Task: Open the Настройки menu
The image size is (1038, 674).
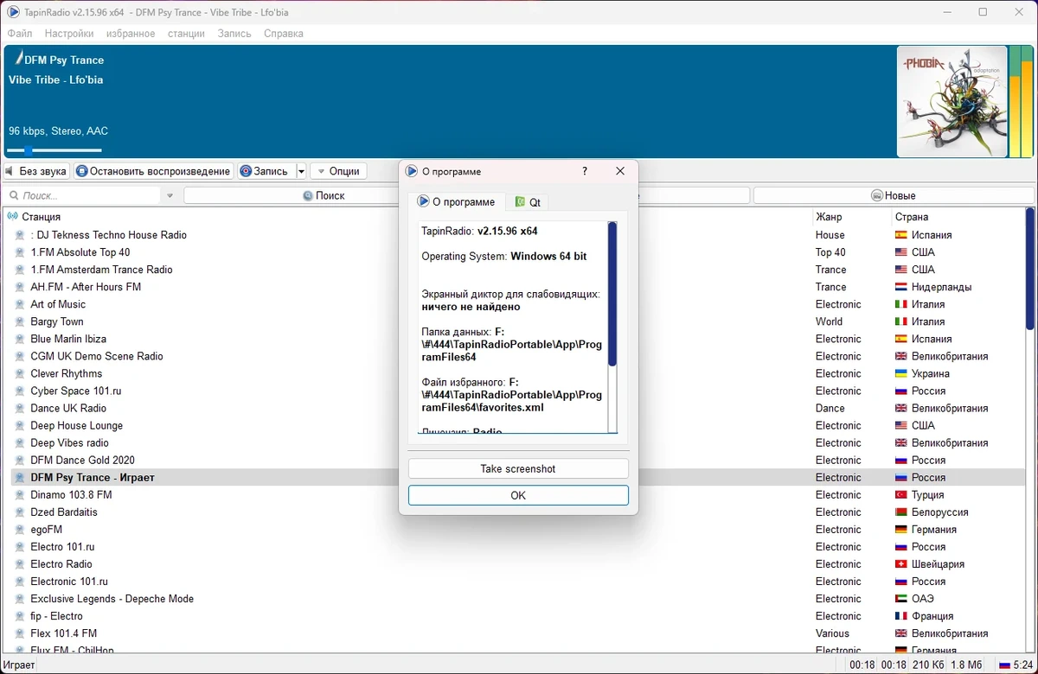Action: (69, 34)
